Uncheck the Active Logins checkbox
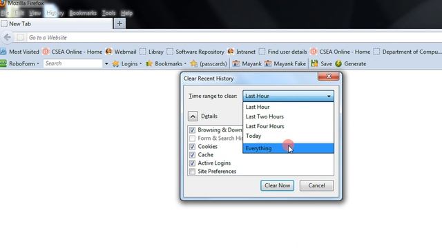The height and width of the screenshot is (248, 442). [x=192, y=163]
